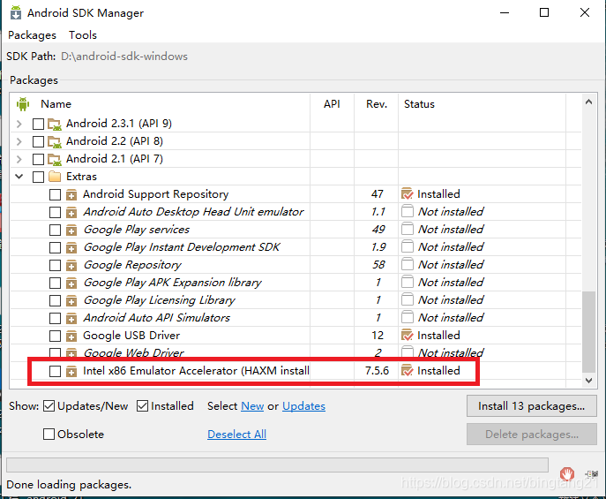This screenshot has height=499, width=606.
Task: Click the not-installed status icon for Google Repository
Action: pos(407,265)
